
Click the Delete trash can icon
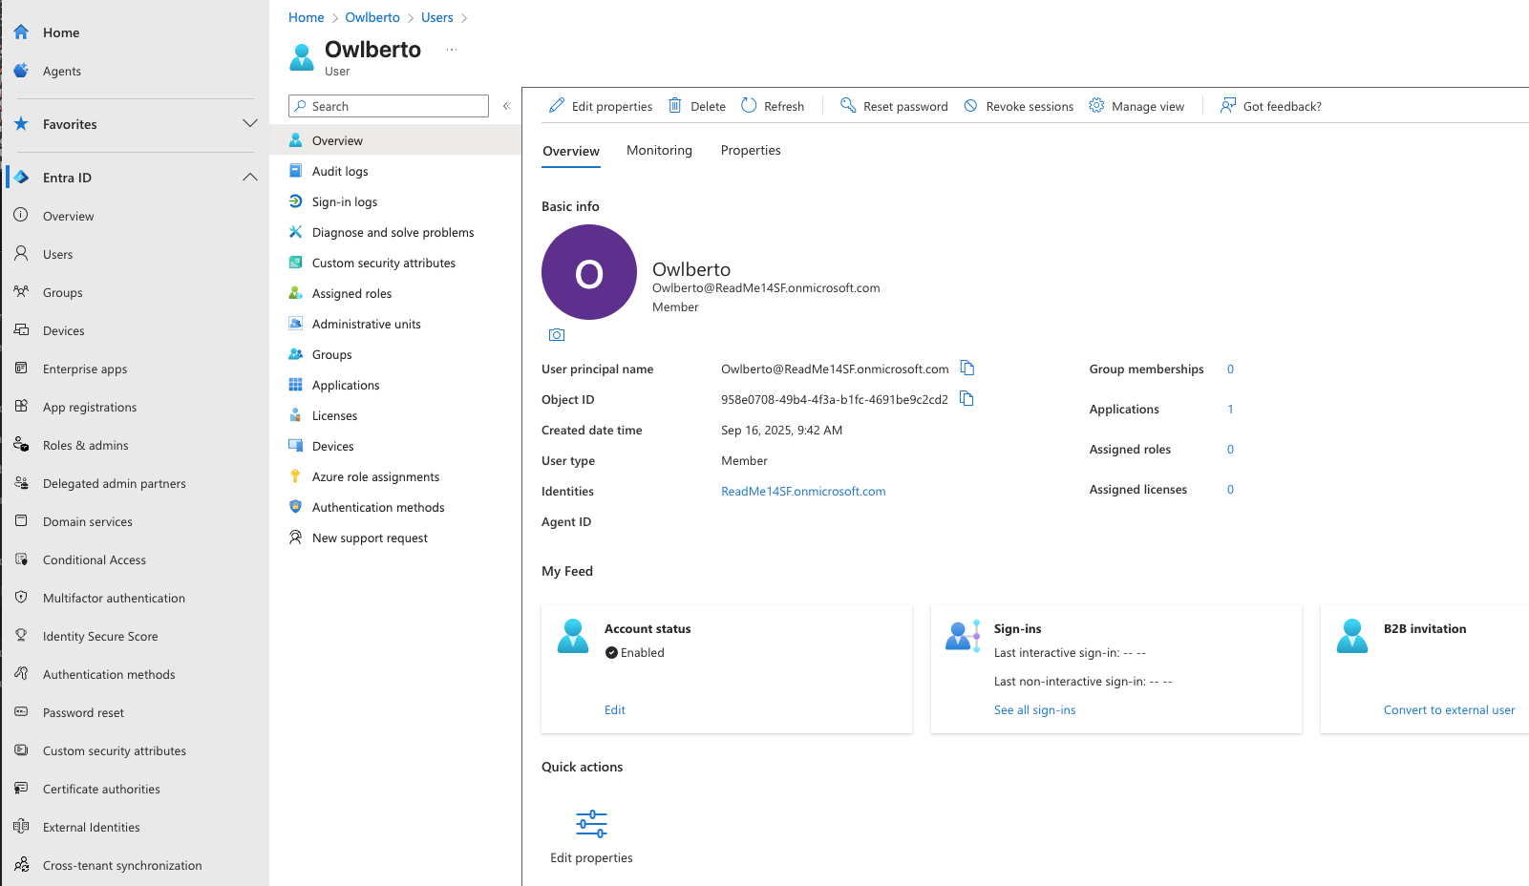point(675,106)
